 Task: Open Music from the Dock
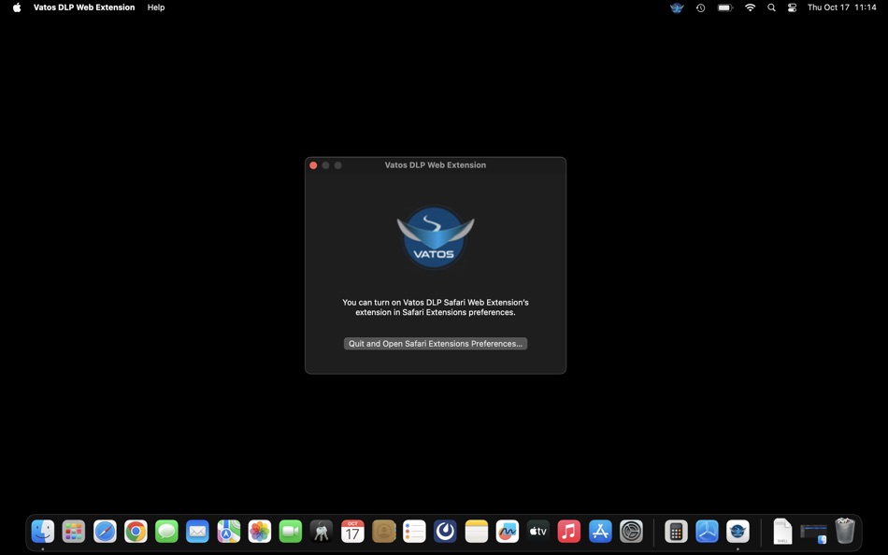coord(569,532)
